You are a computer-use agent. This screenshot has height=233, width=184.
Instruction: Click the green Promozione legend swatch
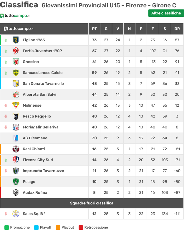point(6,227)
